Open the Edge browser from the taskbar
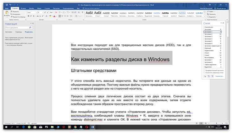The width and height of the screenshot is (232, 133). pyautogui.click(x=24, y=127)
